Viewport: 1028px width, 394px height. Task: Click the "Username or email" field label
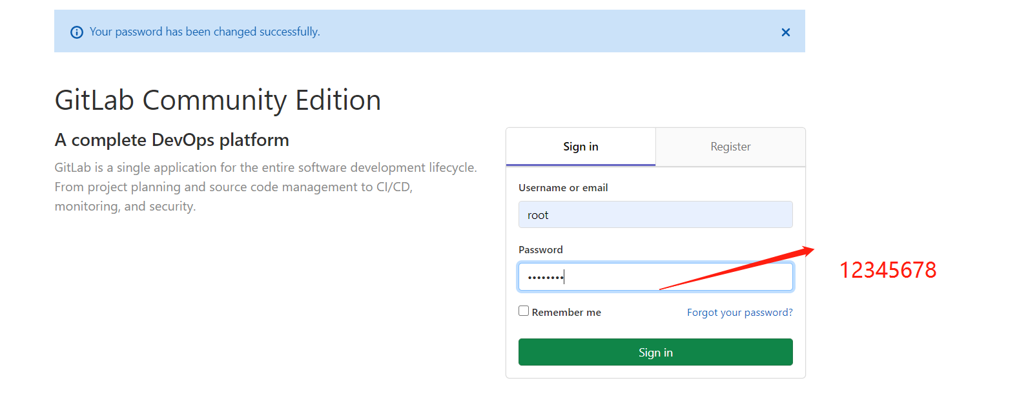pyautogui.click(x=563, y=188)
